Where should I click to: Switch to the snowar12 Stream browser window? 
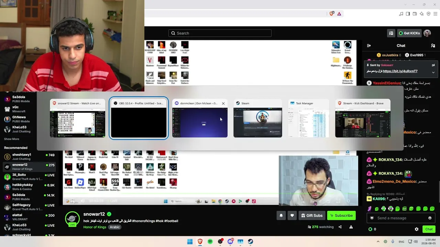tap(78, 118)
